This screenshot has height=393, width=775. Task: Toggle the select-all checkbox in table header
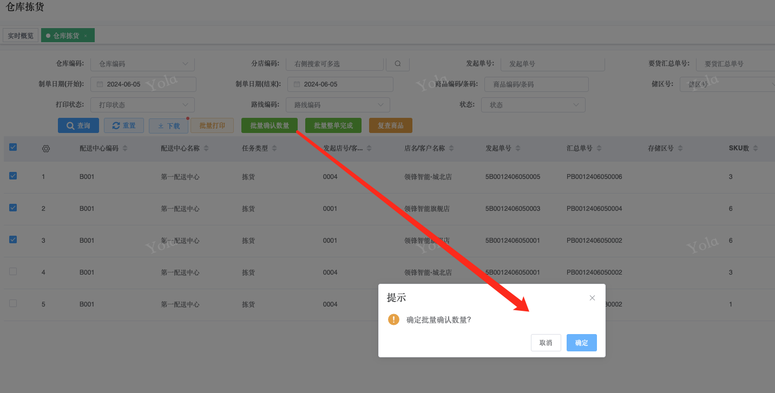[13, 147]
